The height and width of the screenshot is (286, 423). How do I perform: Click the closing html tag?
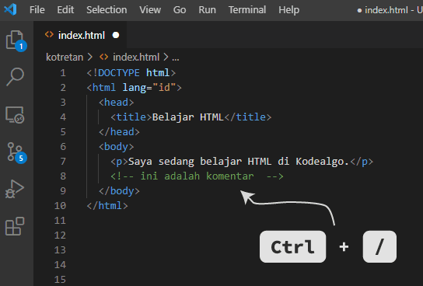point(107,206)
